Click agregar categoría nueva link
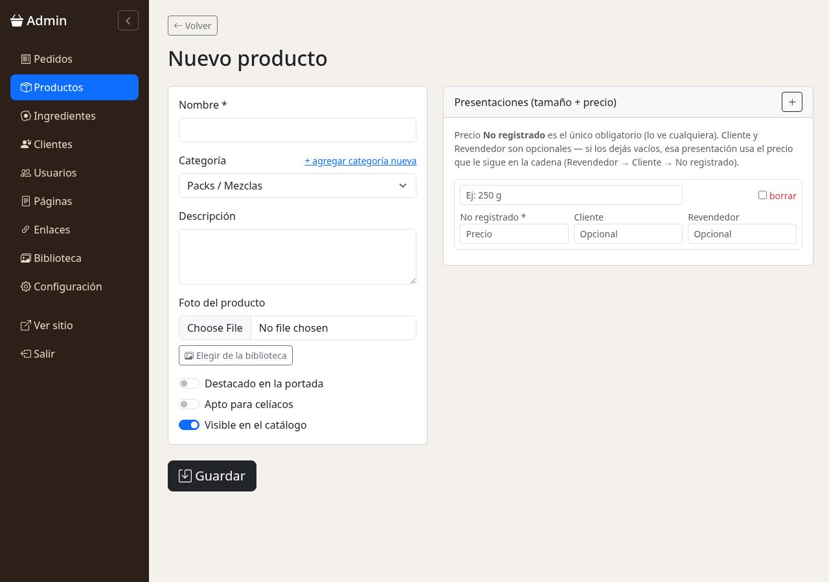The width and height of the screenshot is (829, 582). pyautogui.click(x=361, y=160)
